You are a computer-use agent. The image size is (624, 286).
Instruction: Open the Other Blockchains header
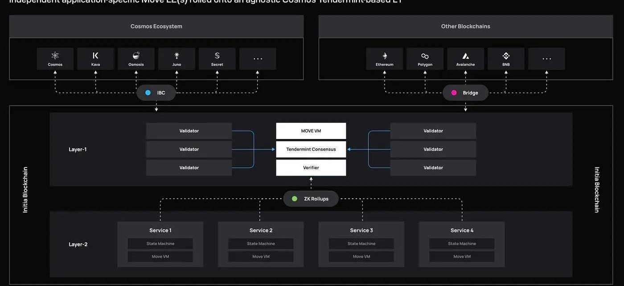pyautogui.click(x=465, y=26)
